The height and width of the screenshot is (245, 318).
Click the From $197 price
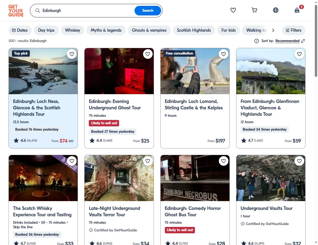click(216, 141)
